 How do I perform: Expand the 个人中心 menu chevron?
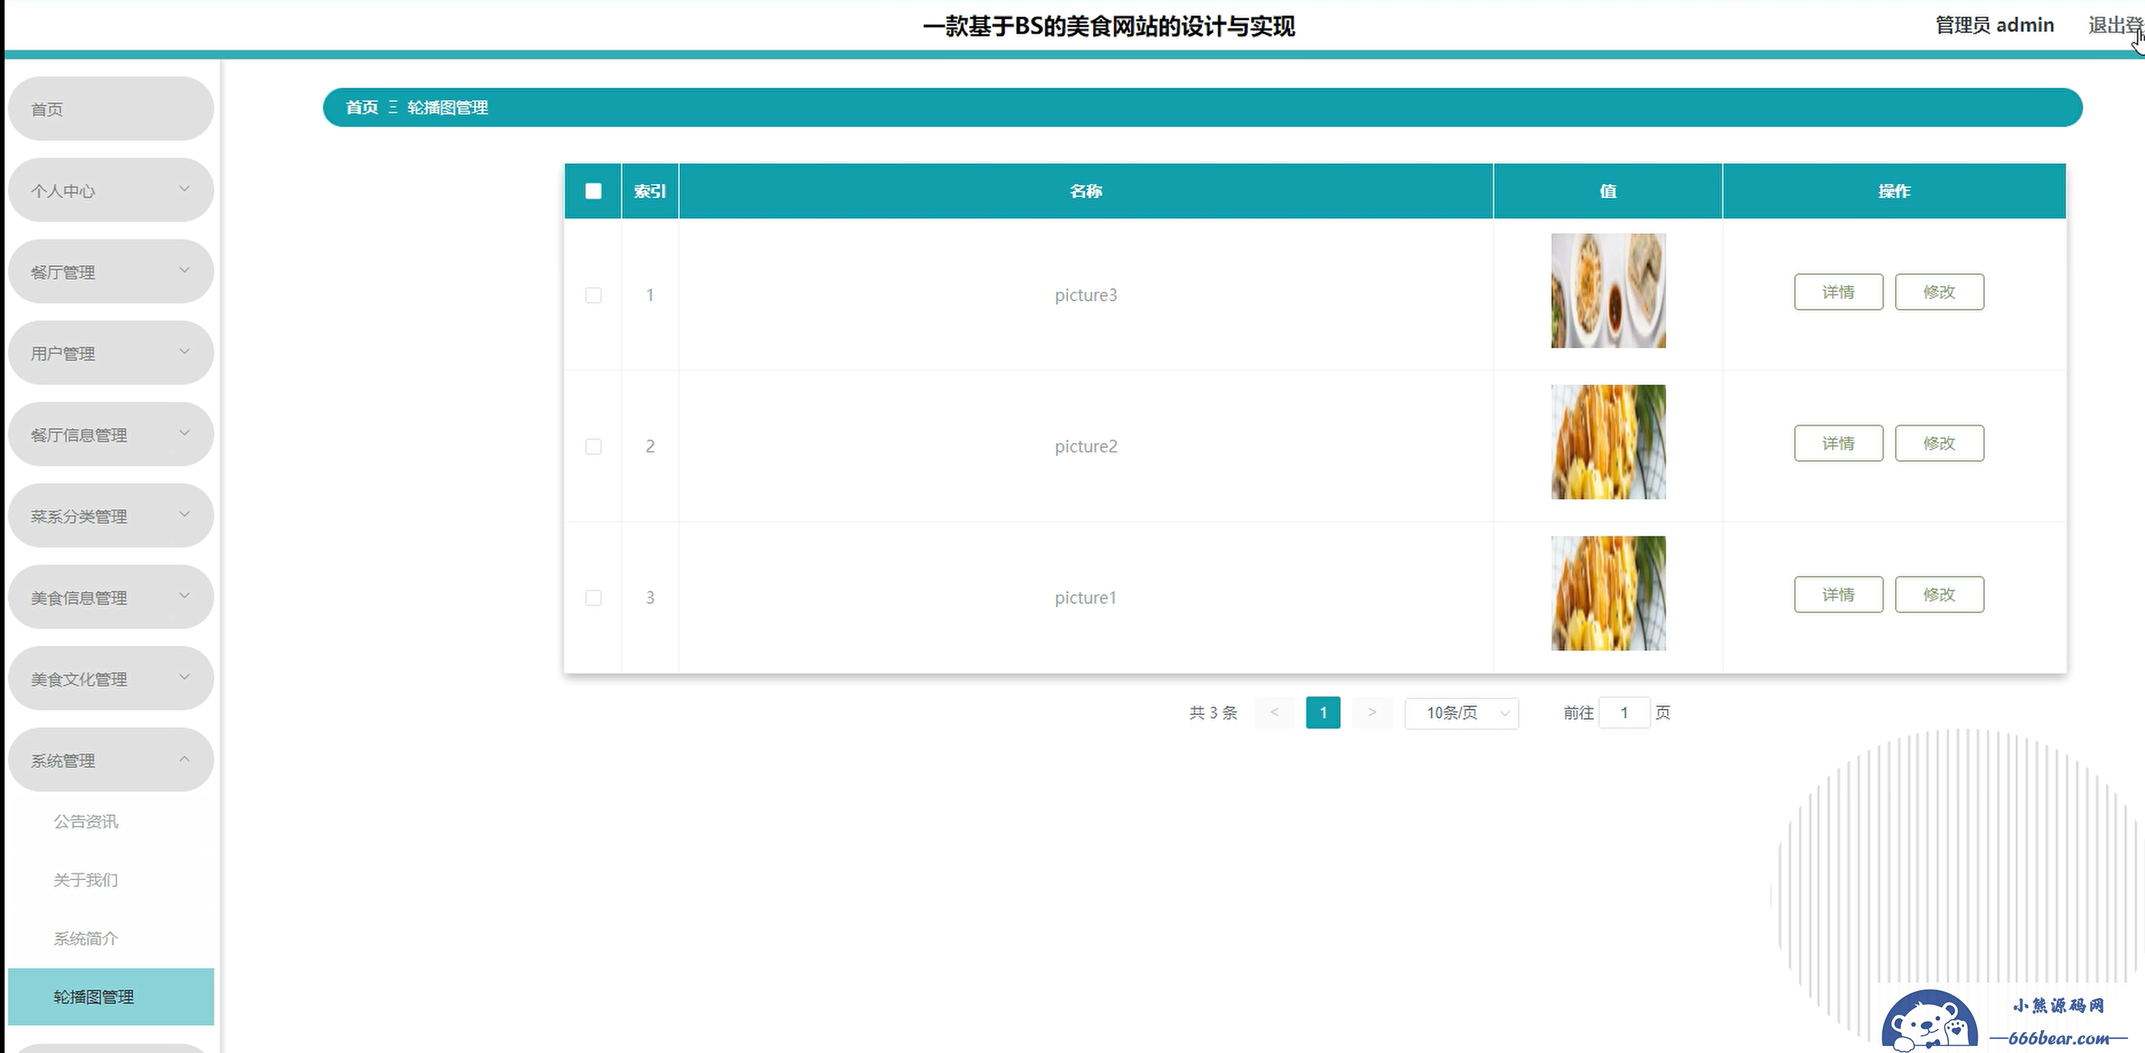click(184, 189)
